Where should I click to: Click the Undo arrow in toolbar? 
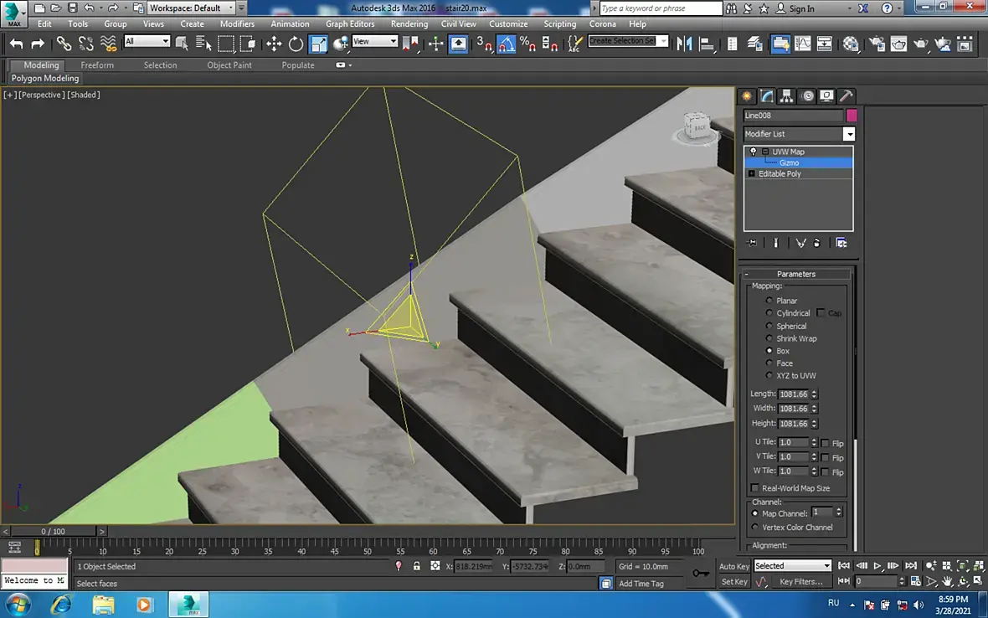click(x=16, y=44)
